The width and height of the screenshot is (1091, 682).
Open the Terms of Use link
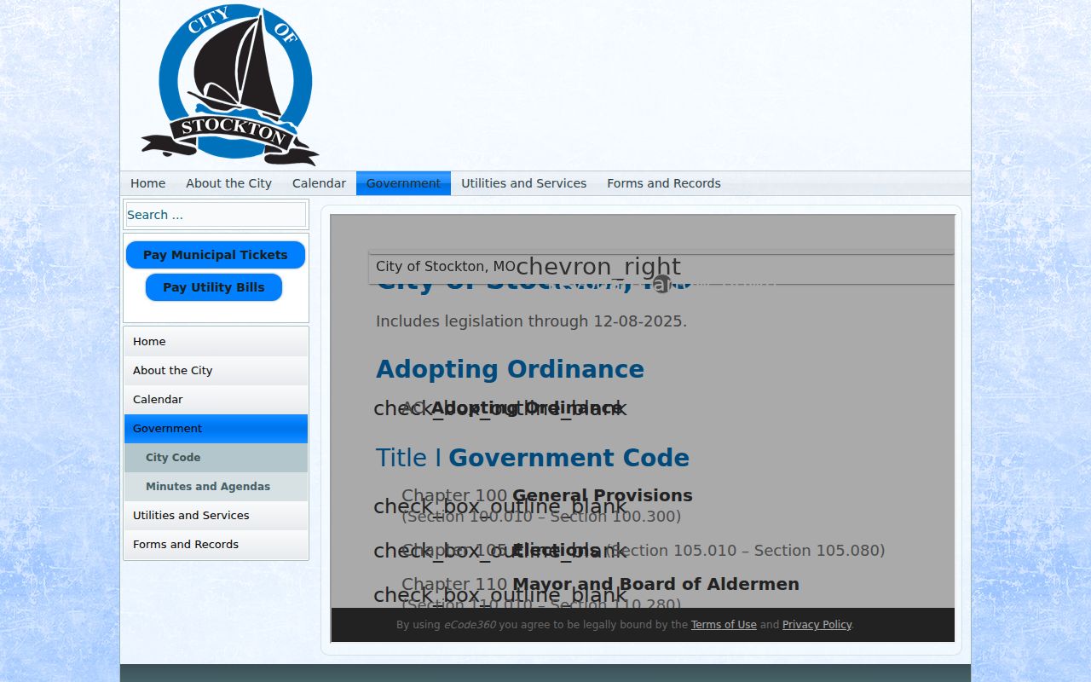click(x=724, y=625)
